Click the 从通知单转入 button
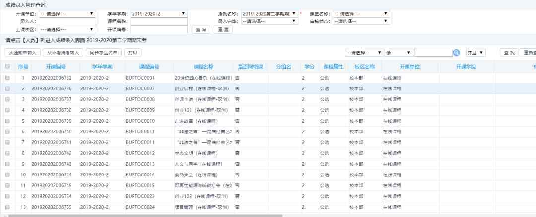 point(22,53)
